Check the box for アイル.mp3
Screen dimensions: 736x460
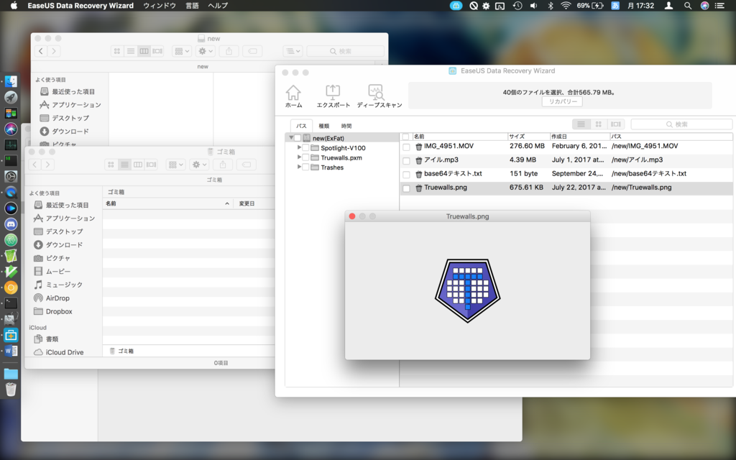tap(407, 160)
